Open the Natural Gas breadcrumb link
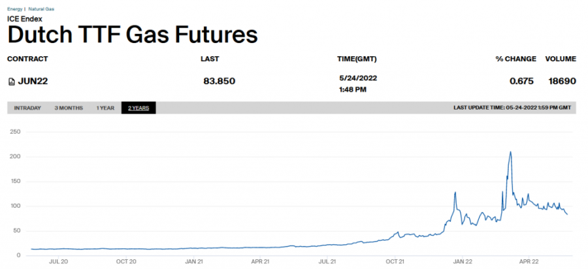588x269 pixels. pos(41,9)
